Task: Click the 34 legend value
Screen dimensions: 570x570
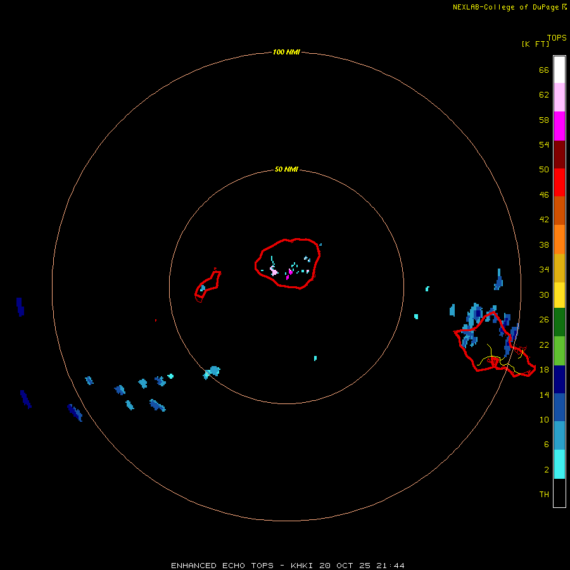Action: 544,269
